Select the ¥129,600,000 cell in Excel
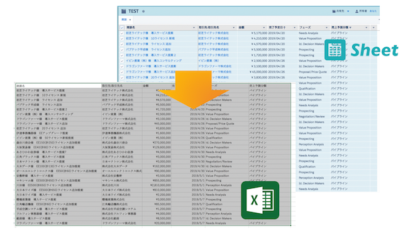Screen dimensions: 410x229 click(x=157, y=147)
